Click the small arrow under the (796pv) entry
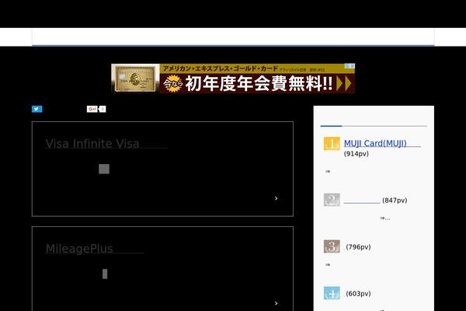Viewport: 466px width, 311px height. click(328, 264)
